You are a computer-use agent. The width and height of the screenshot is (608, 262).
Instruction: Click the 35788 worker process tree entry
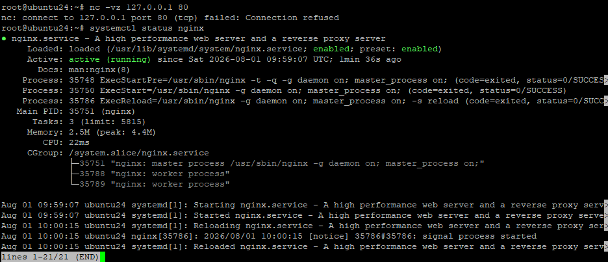pos(155,174)
